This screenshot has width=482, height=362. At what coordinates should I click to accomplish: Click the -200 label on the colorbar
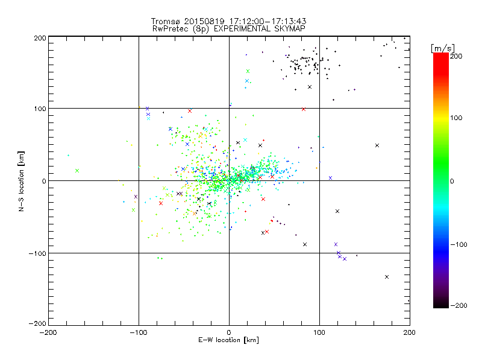(x=459, y=305)
